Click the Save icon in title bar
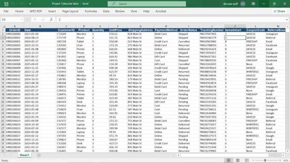Viewport: 290px width, 163px height. (x=6, y=4)
